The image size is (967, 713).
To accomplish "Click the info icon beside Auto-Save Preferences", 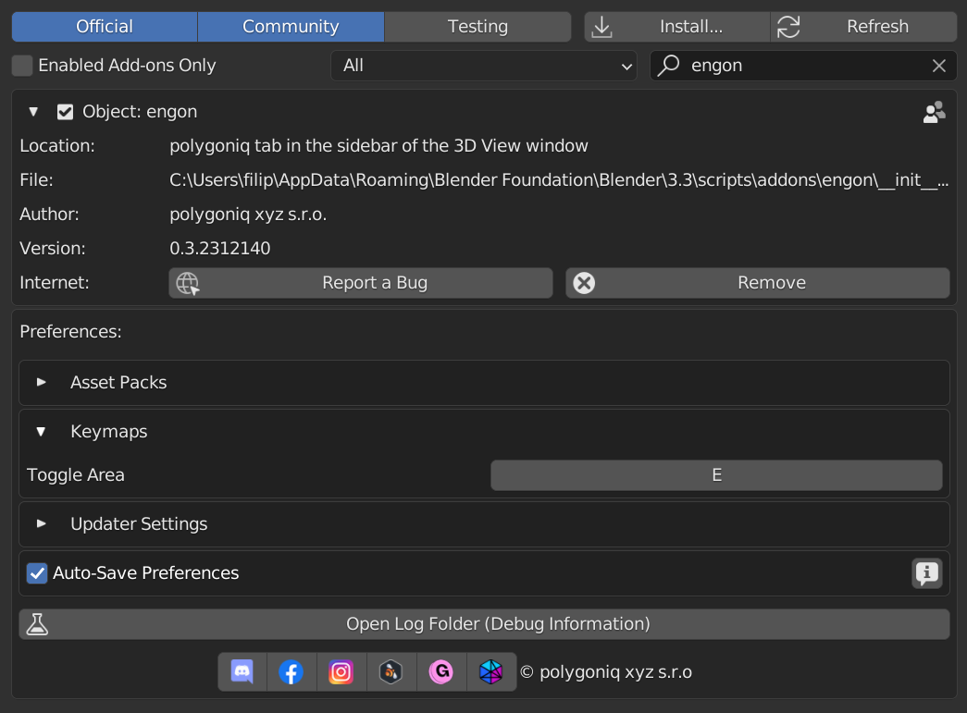I will (925, 573).
